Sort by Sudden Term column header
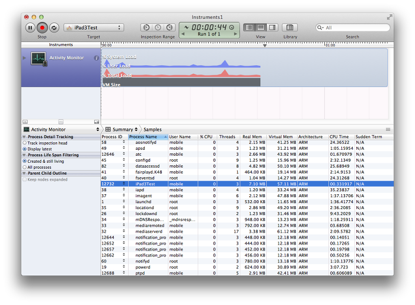 [x=373, y=137]
